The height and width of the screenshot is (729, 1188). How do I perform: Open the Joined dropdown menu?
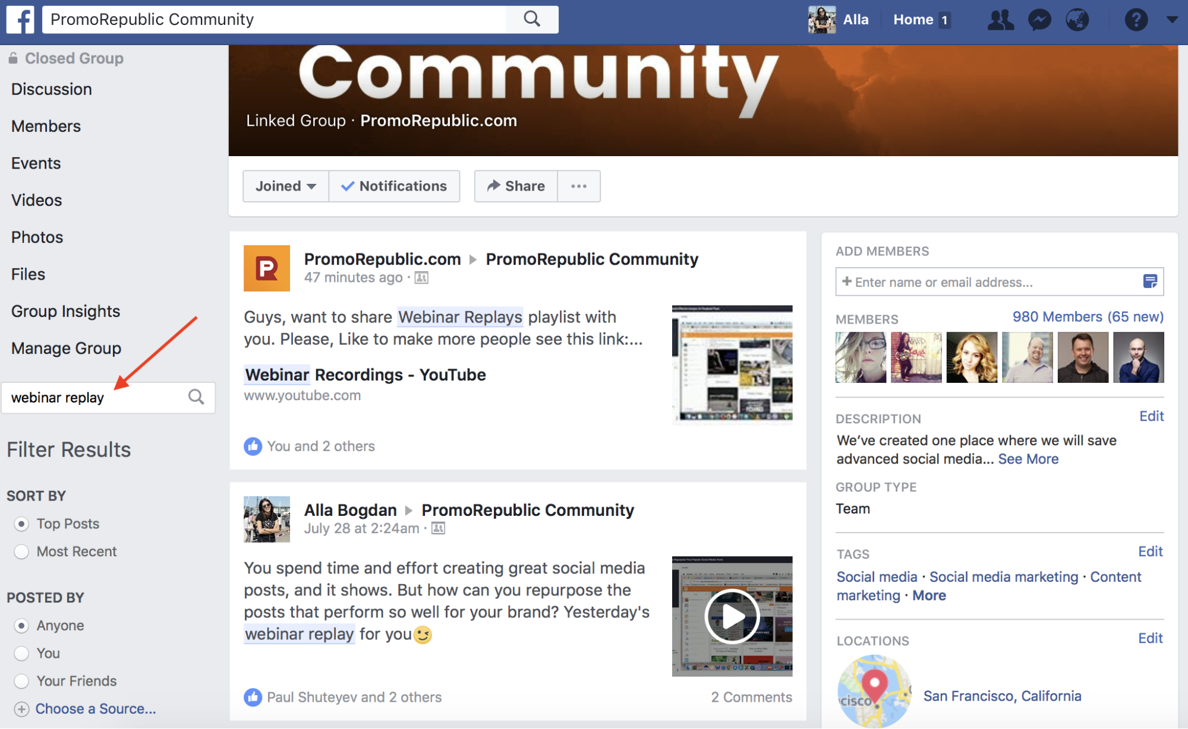click(285, 186)
